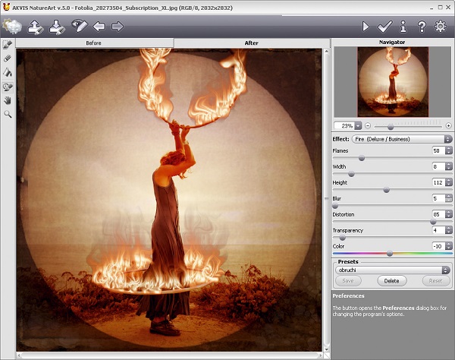Switch to the Before tab

(x=94, y=43)
